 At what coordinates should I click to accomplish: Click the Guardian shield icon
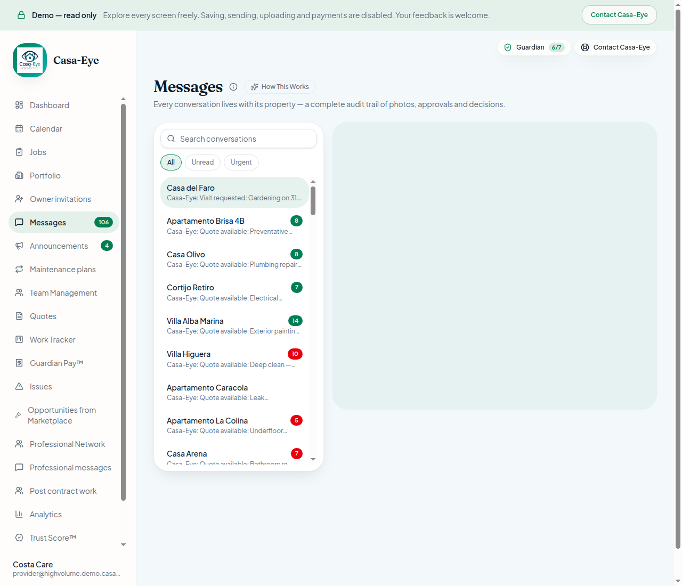point(508,47)
